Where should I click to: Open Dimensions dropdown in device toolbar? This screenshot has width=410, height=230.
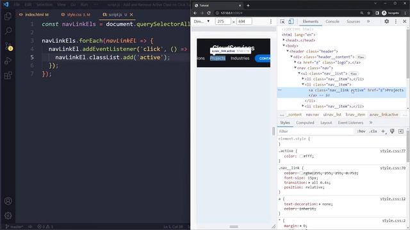pyautogui.click(x=202, y=22)
